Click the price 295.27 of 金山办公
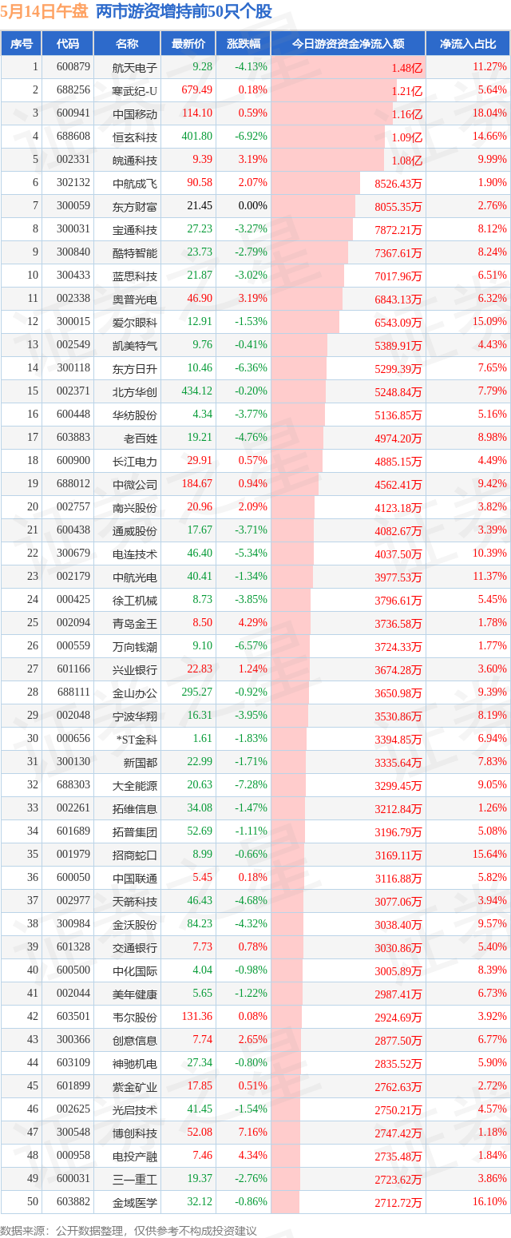The width and height of the screenshot is (511, 1238). point(197,692)
